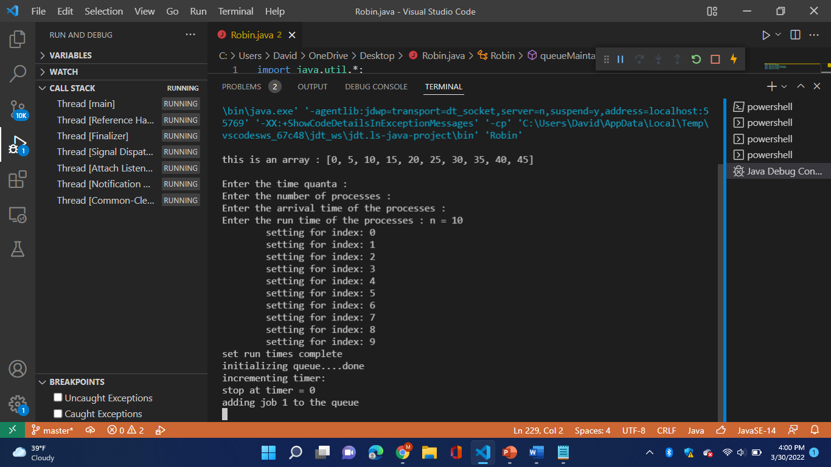This screenshot has width=831, height=467.
Task: Click the debug toolbar drag handle
Action: (x=606, y=59)
